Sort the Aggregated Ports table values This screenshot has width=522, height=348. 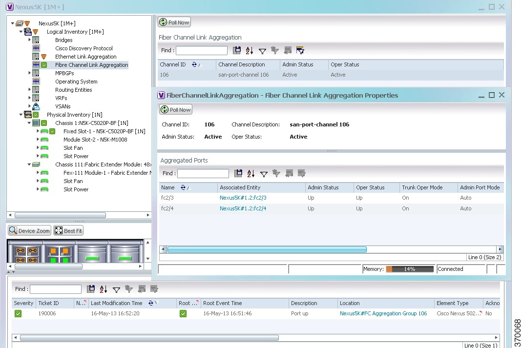[x=251, y=173]
